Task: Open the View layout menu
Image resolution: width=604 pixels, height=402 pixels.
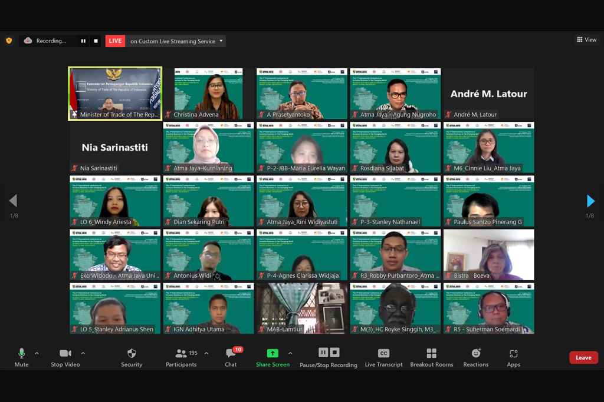Action: coord(586,39)
